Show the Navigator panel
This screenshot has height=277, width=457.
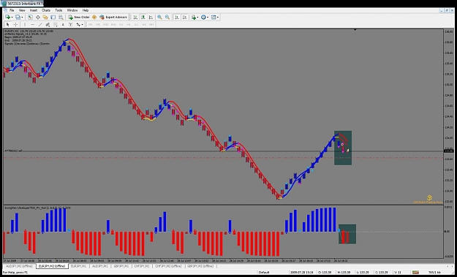[x=45, y=18]
